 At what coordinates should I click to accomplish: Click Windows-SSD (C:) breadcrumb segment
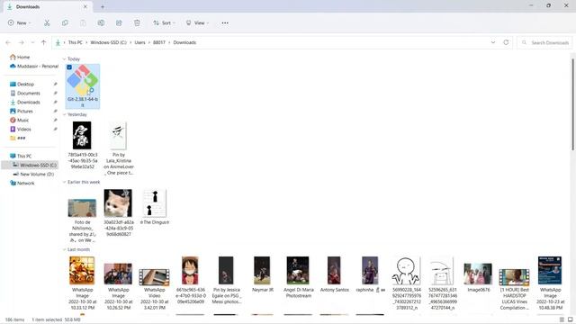[108, 42]
